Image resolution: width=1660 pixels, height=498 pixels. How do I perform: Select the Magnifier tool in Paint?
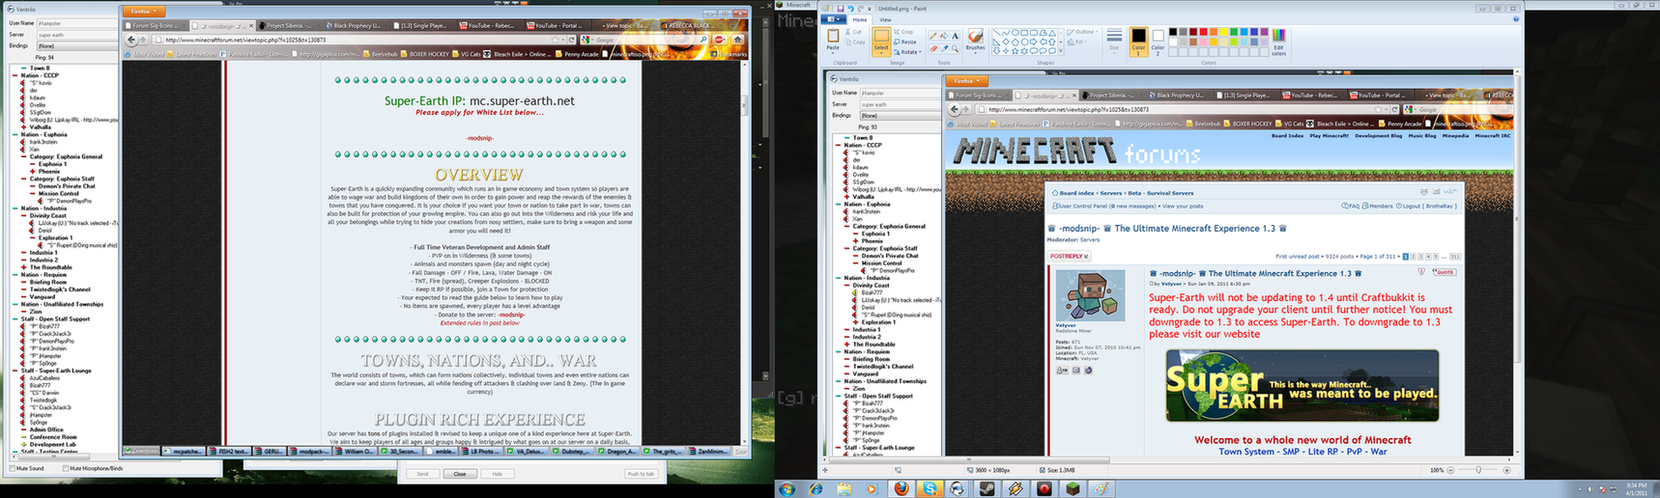tap(956, 48)
